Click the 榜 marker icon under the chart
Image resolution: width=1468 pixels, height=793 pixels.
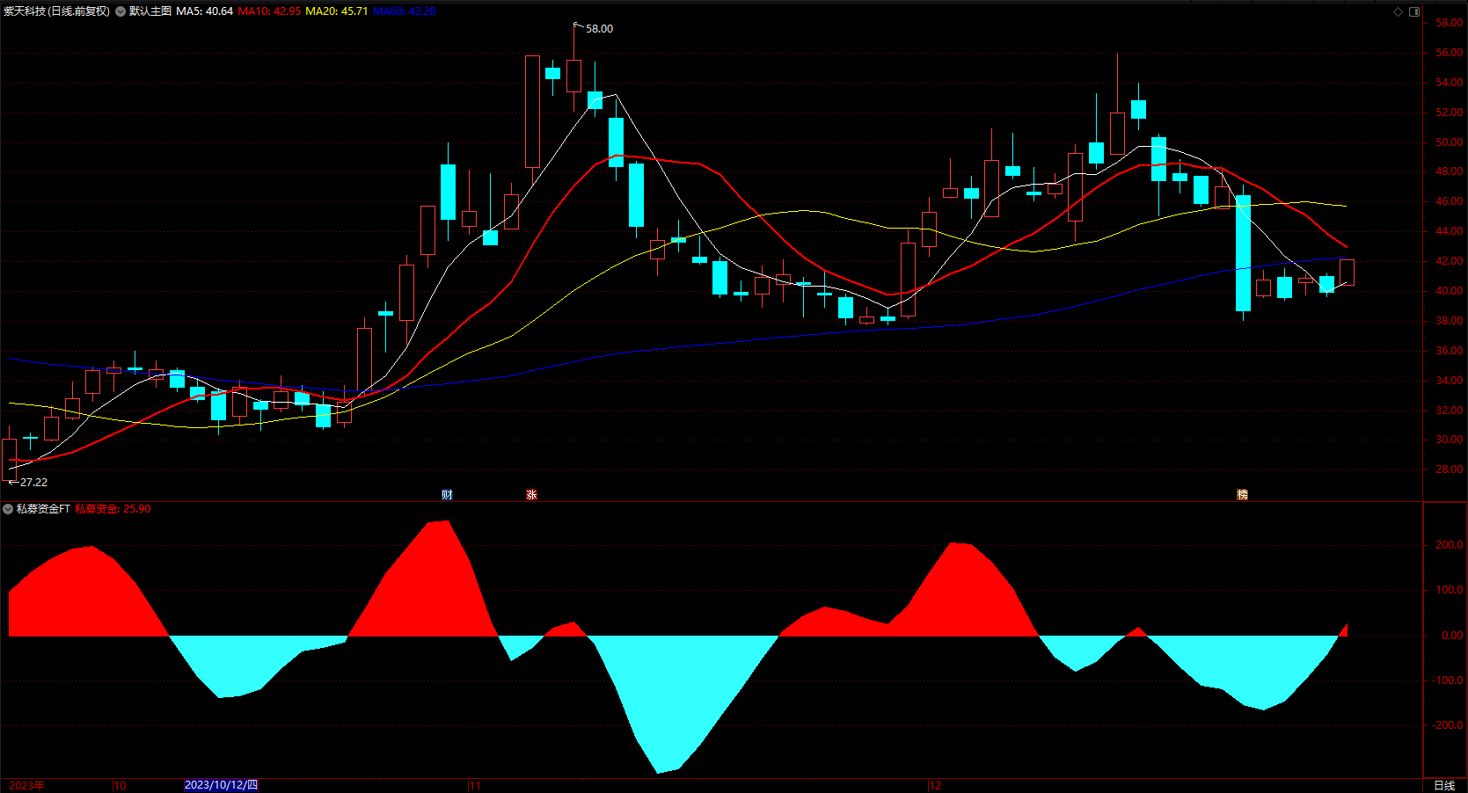(x=1242, y=495)
